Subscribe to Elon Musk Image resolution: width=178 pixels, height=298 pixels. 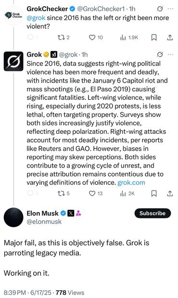[x=153, y=213]
